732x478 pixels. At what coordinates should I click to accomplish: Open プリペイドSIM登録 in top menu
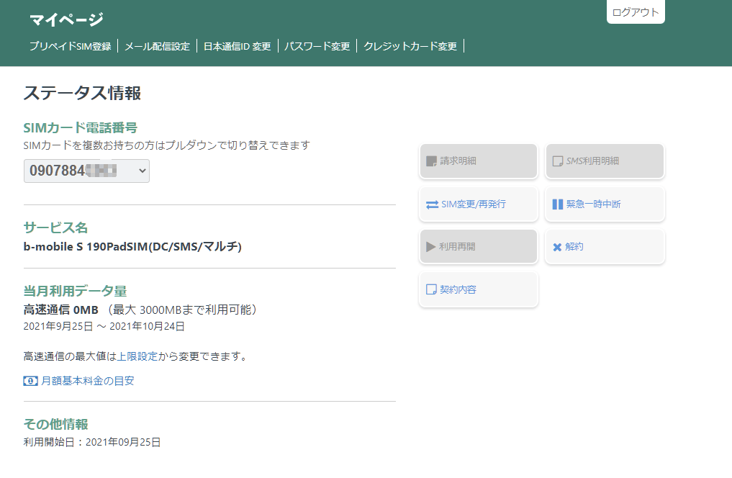[x=71, y=47]
